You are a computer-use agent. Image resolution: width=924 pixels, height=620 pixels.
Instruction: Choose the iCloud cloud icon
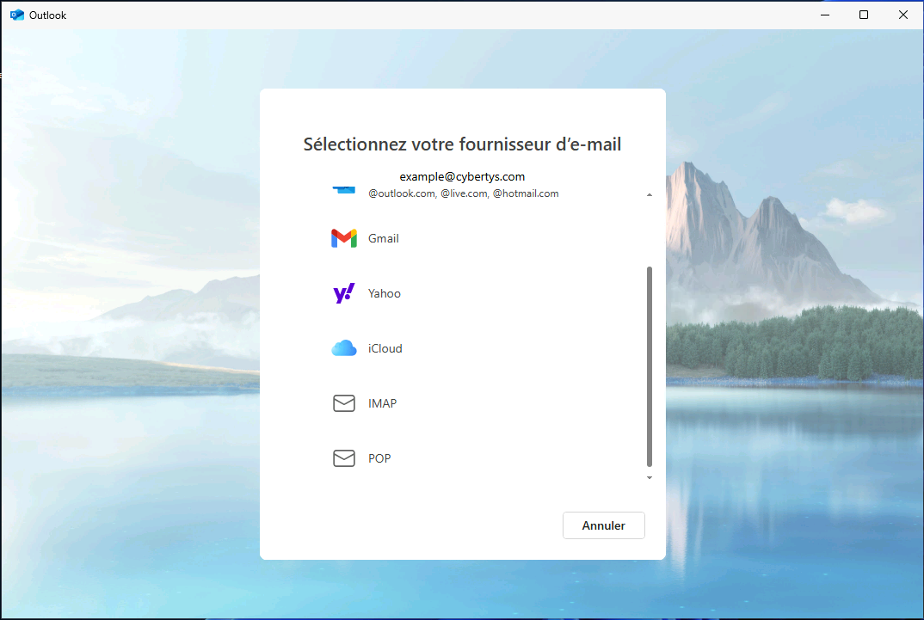[x=344, y=347]
